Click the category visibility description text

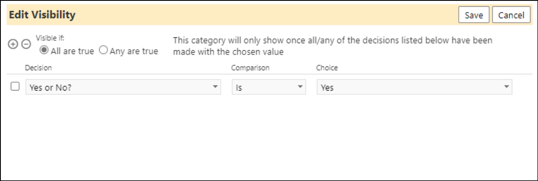333,46
